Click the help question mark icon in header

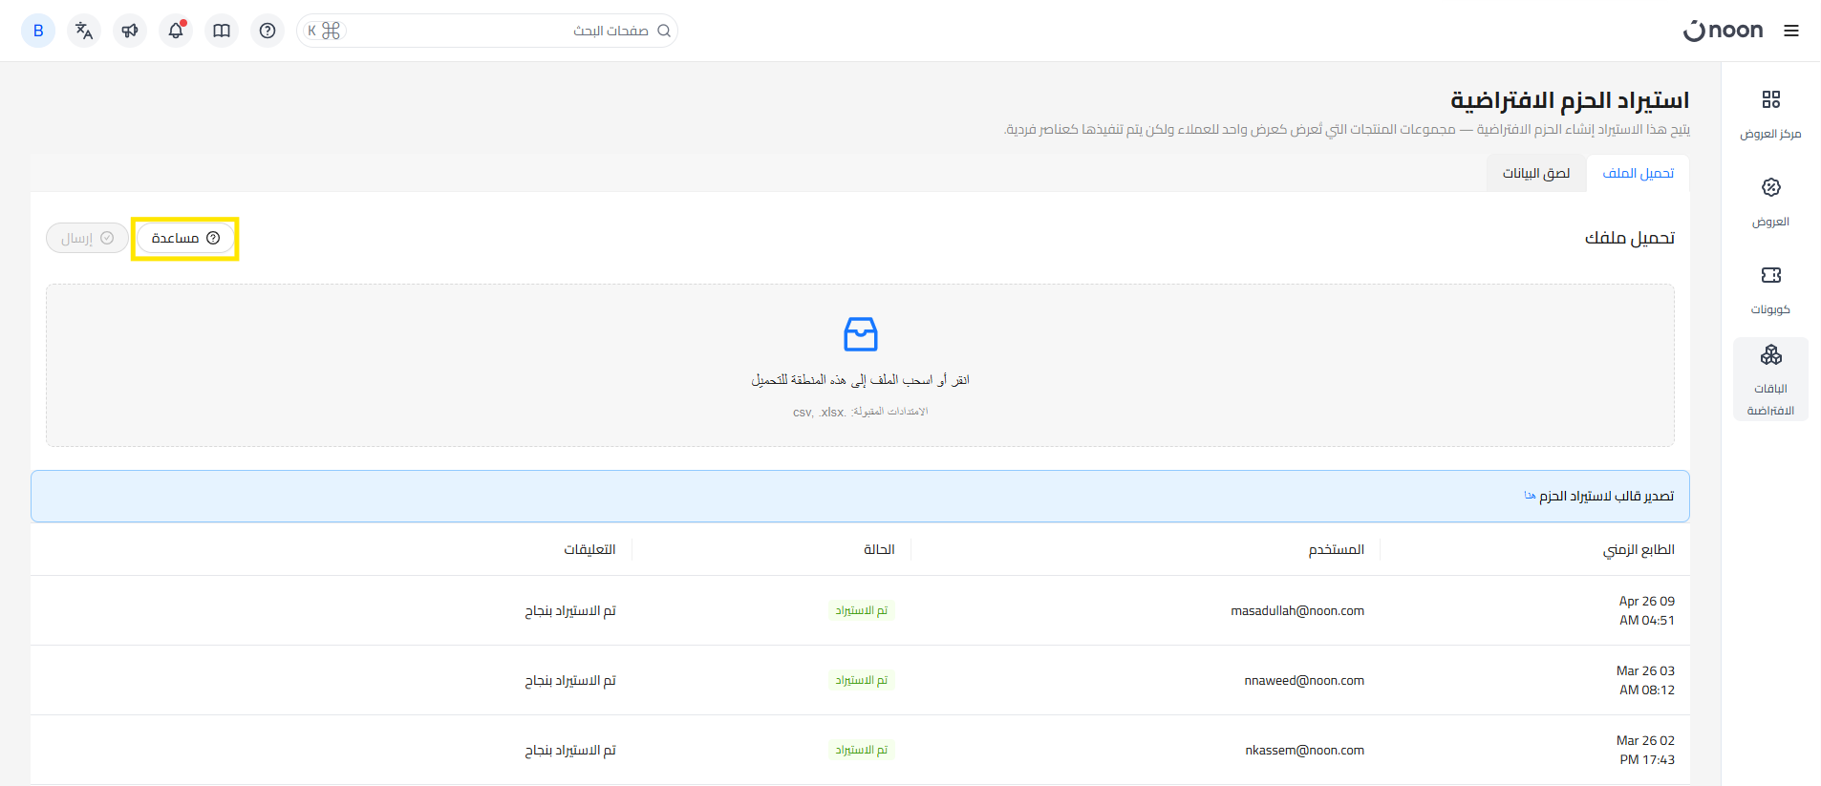(268, 31)
